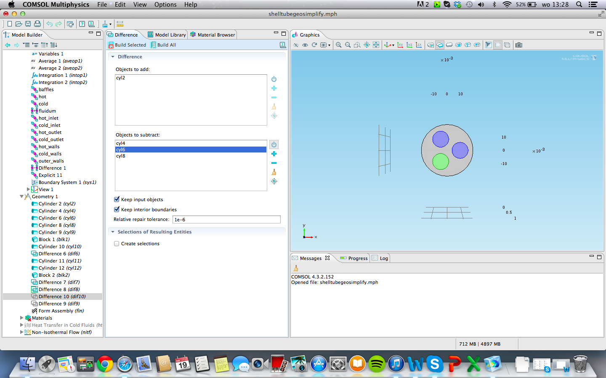Image resolution: width=606 pixels, height=378 pixels.
Task: Open the help icon in Difference settings
Action: (x=283, y=45)
